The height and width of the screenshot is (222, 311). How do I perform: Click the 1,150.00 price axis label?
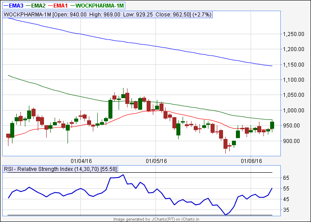click(294, 65)
